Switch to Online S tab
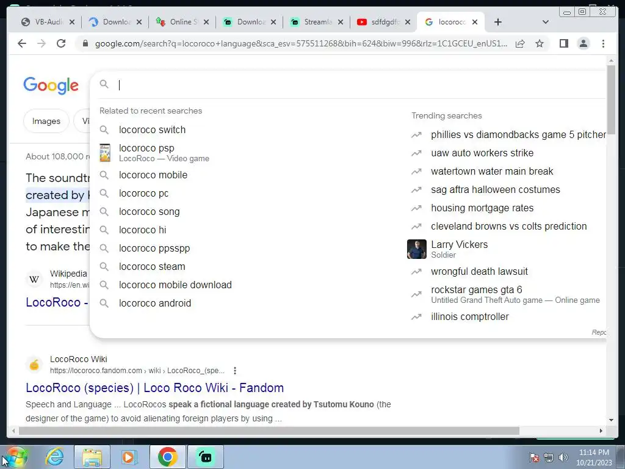The image size is (625, 469). coord(179,22)
